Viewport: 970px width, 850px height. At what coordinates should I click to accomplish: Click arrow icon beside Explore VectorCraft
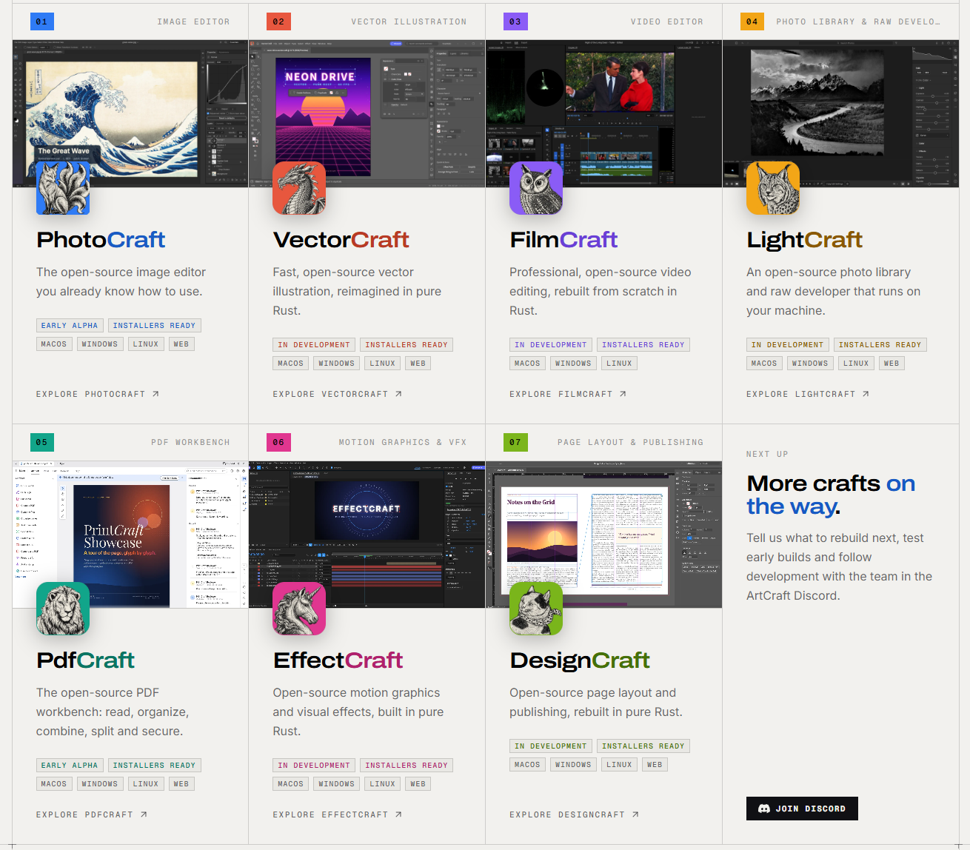pos(398,394)
